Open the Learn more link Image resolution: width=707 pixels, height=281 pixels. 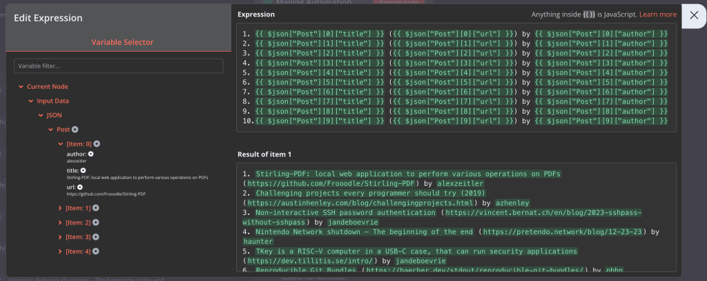(658, 14)
